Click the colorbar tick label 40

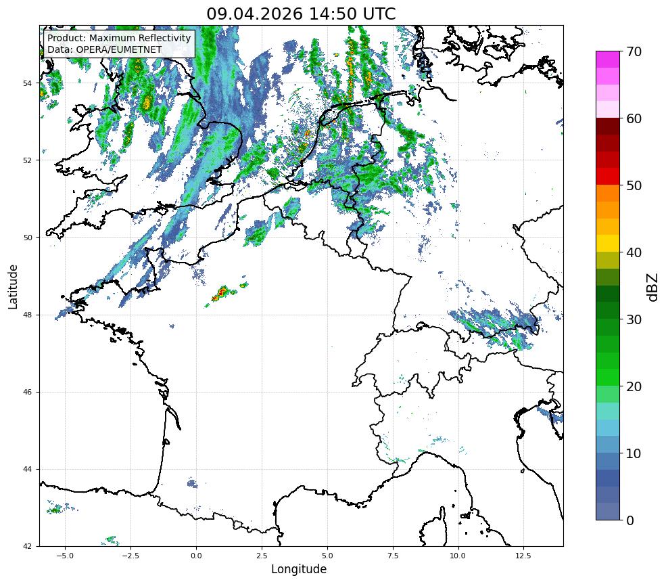pos(634,252)
